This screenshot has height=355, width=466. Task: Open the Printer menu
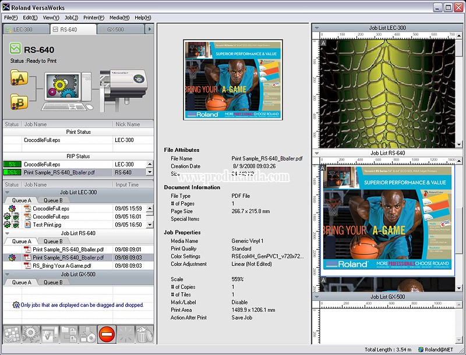click(94, 17)
